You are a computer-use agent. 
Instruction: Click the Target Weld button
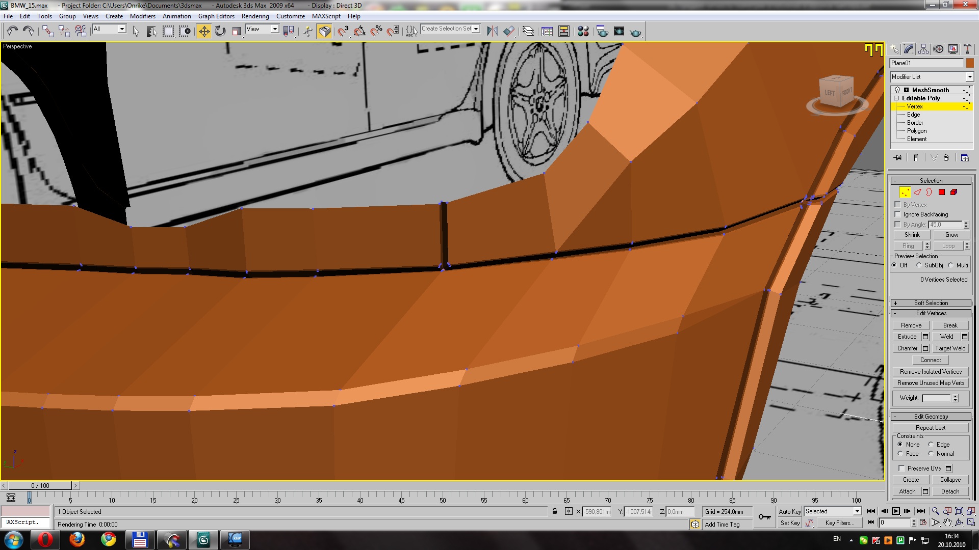tap(950, 348)
